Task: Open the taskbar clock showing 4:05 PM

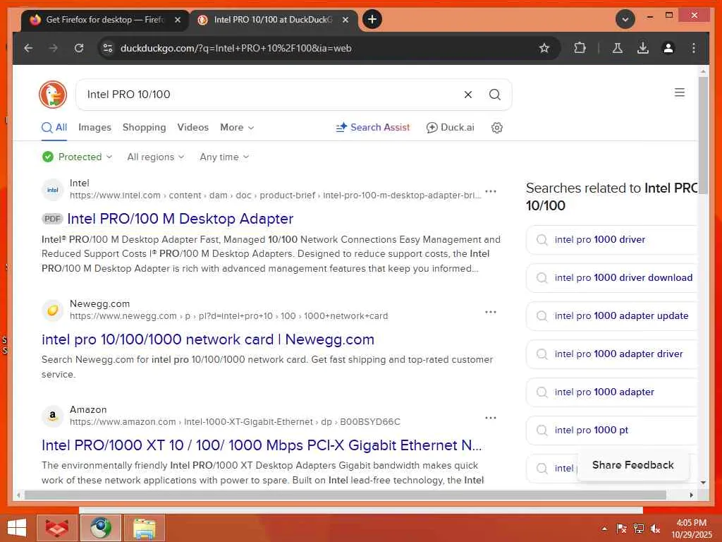Action: (x=691, y=529)
